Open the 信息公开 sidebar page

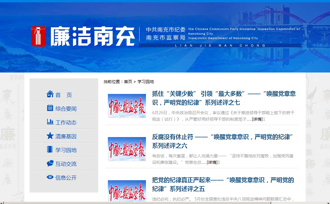click(66, 178)
